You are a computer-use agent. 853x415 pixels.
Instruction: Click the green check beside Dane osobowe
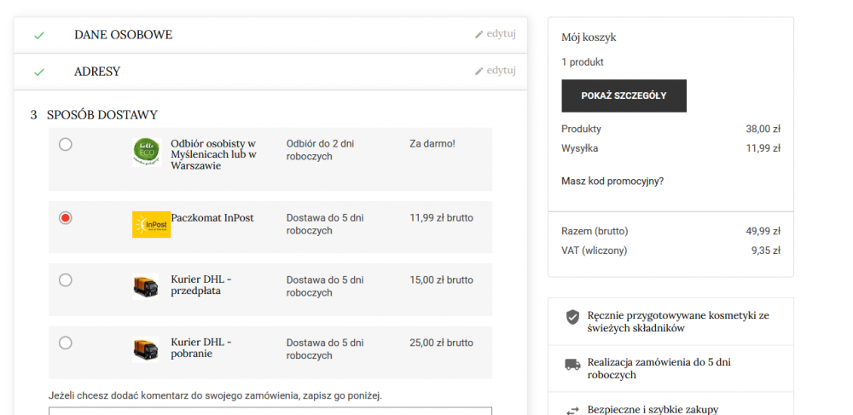click(38, 35)
